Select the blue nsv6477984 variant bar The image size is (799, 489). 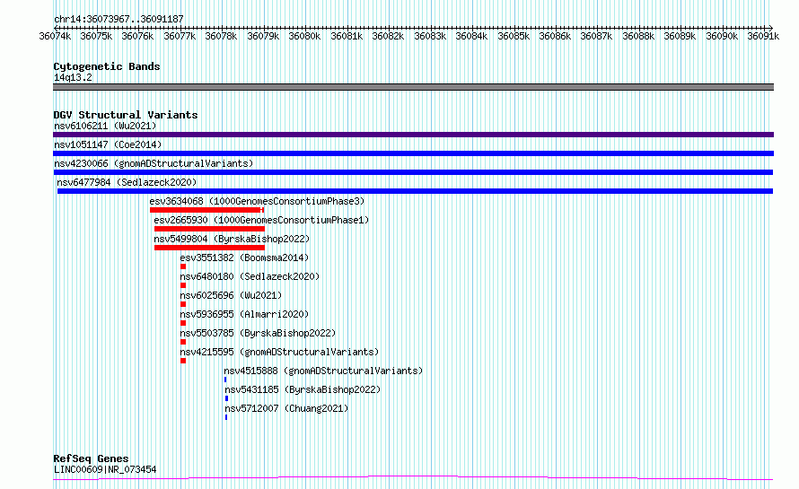[415, 191]
